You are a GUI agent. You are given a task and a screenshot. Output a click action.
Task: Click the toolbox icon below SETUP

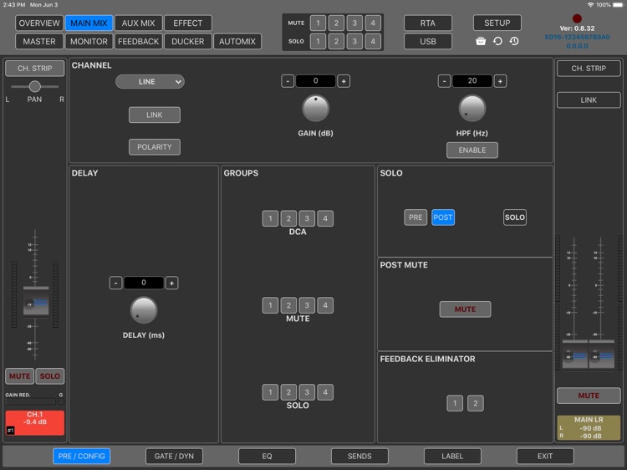coord(481,41)
